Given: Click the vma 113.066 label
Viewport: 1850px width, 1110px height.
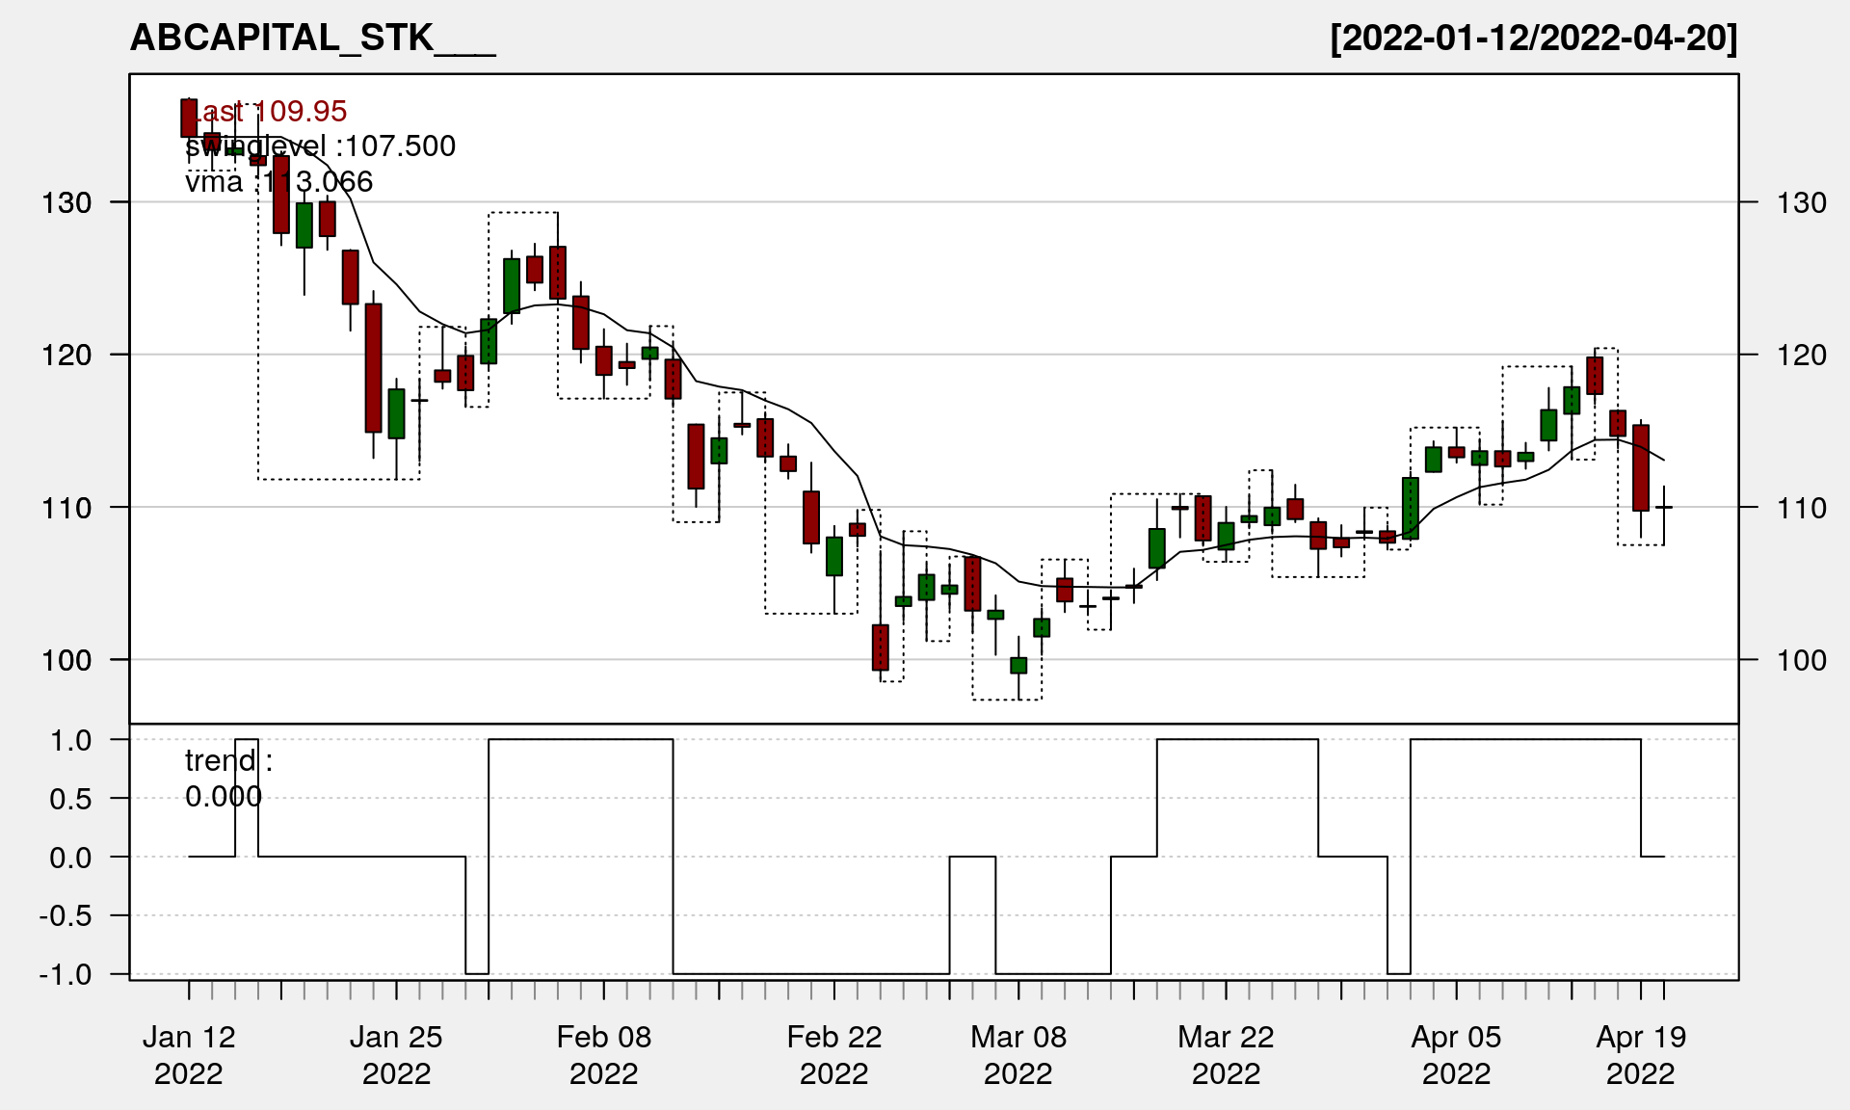Looking at the screenshot, I should point(278,182).
